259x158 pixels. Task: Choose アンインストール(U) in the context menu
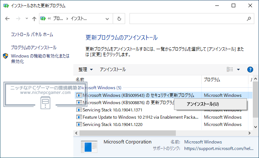click(210, 104)
